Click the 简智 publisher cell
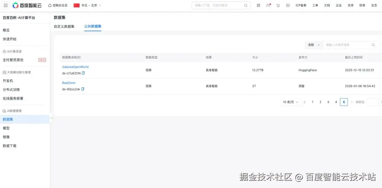The width and height of the screenshot is (382, 188). coord(302,86)
